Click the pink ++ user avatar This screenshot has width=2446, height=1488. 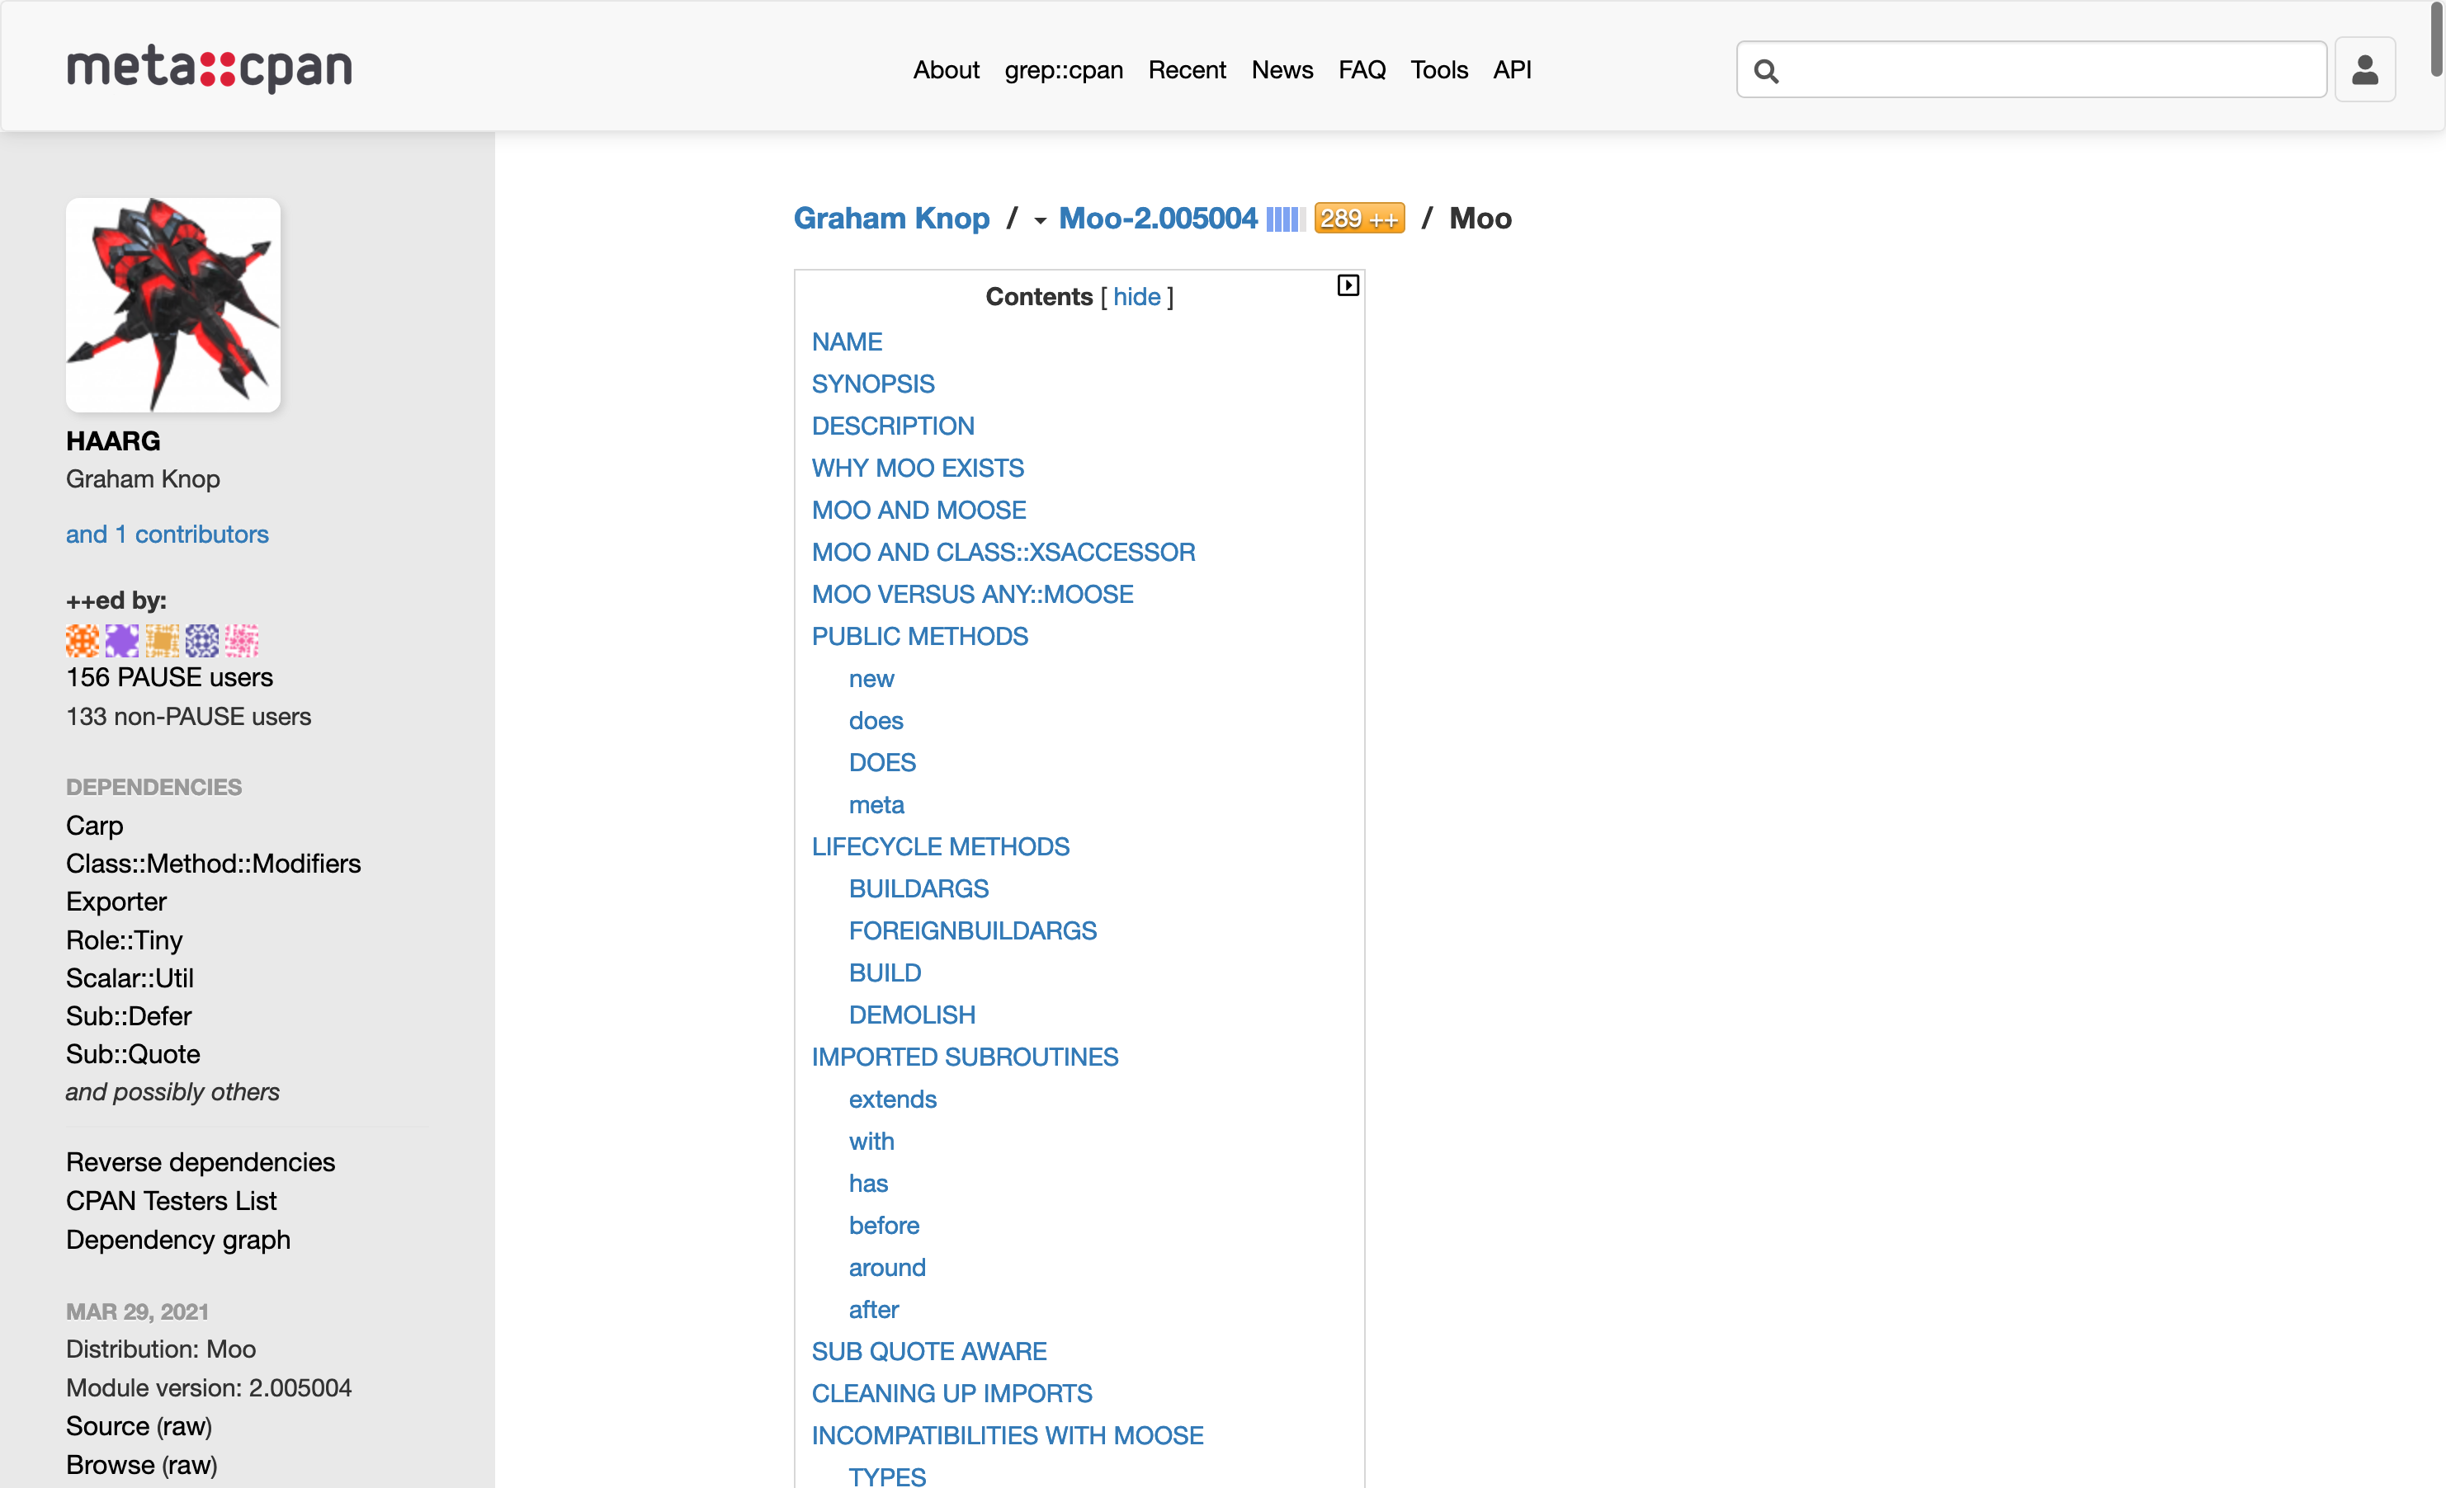pos(241,641)
